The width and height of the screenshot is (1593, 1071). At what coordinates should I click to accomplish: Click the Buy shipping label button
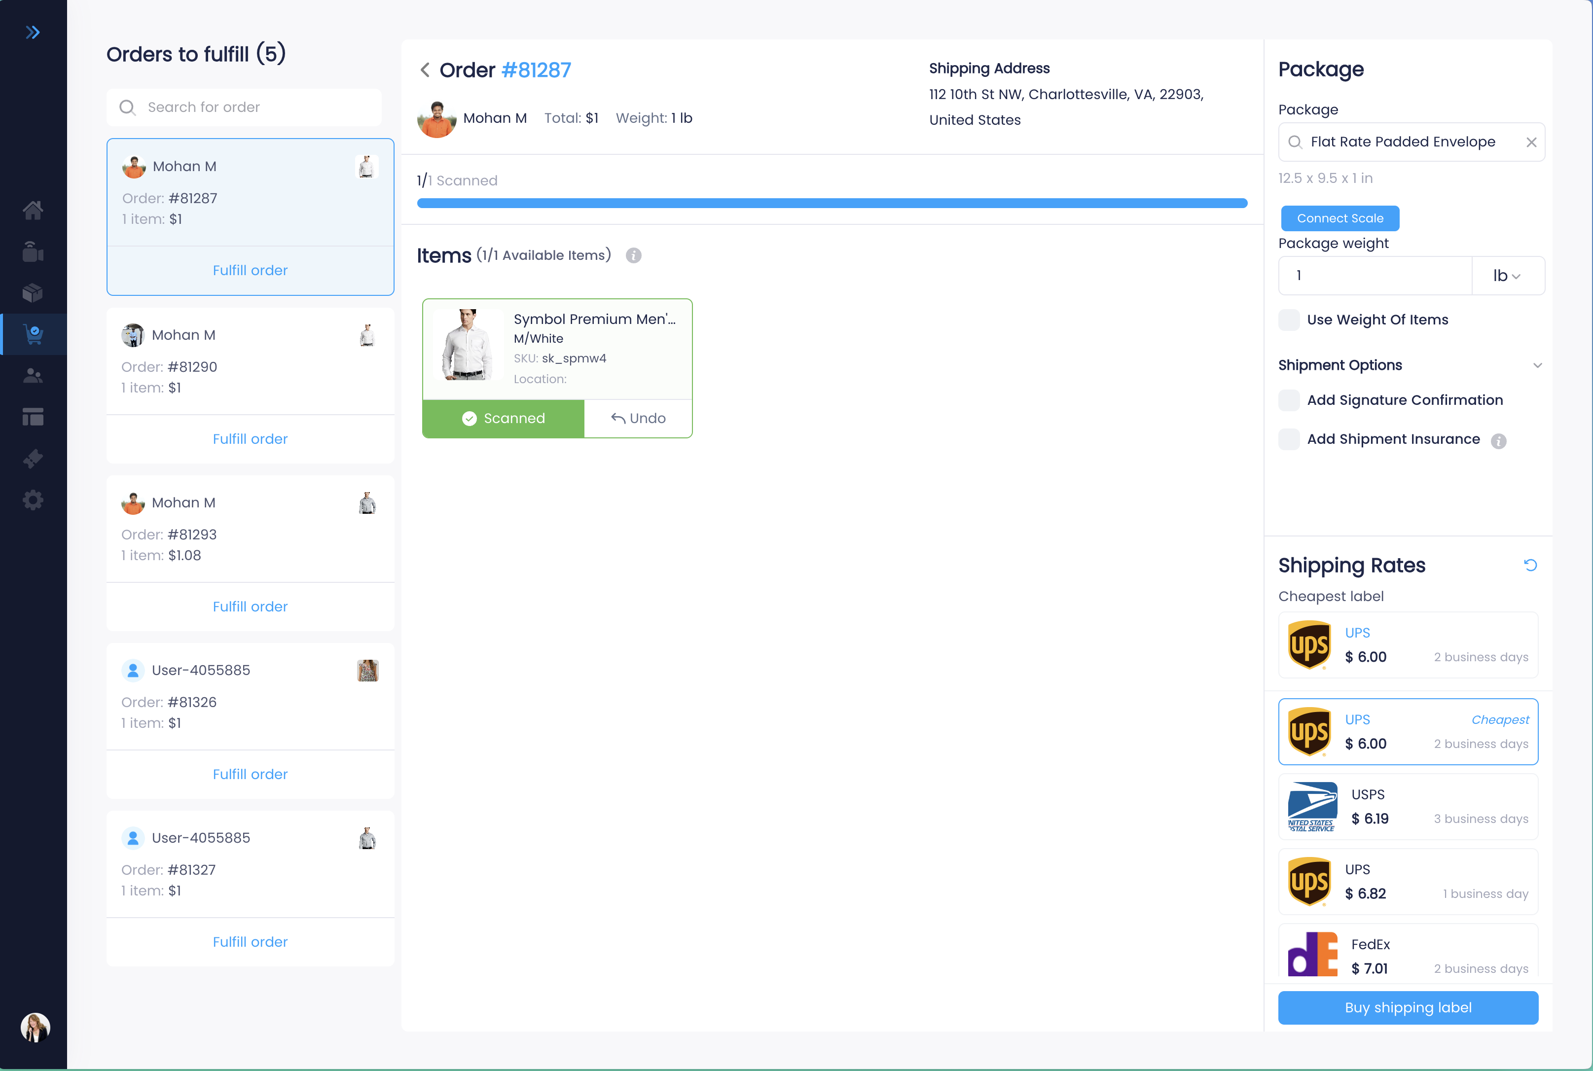coord(1408,1007)
